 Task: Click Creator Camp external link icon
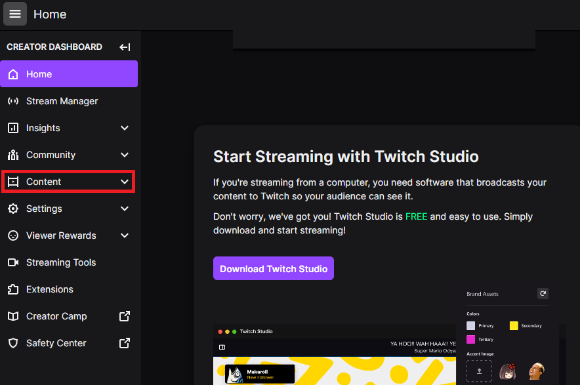[x=125, y=316]
